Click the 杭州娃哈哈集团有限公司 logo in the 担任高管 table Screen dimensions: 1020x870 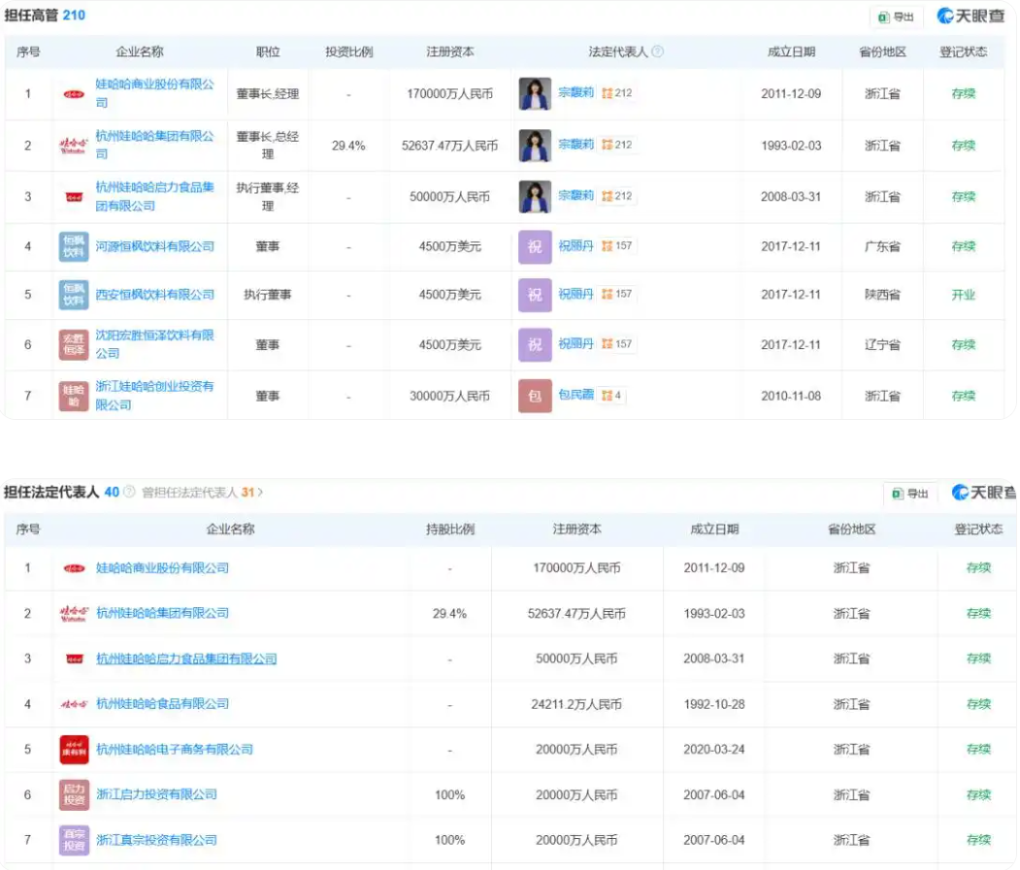click(74, 145)
